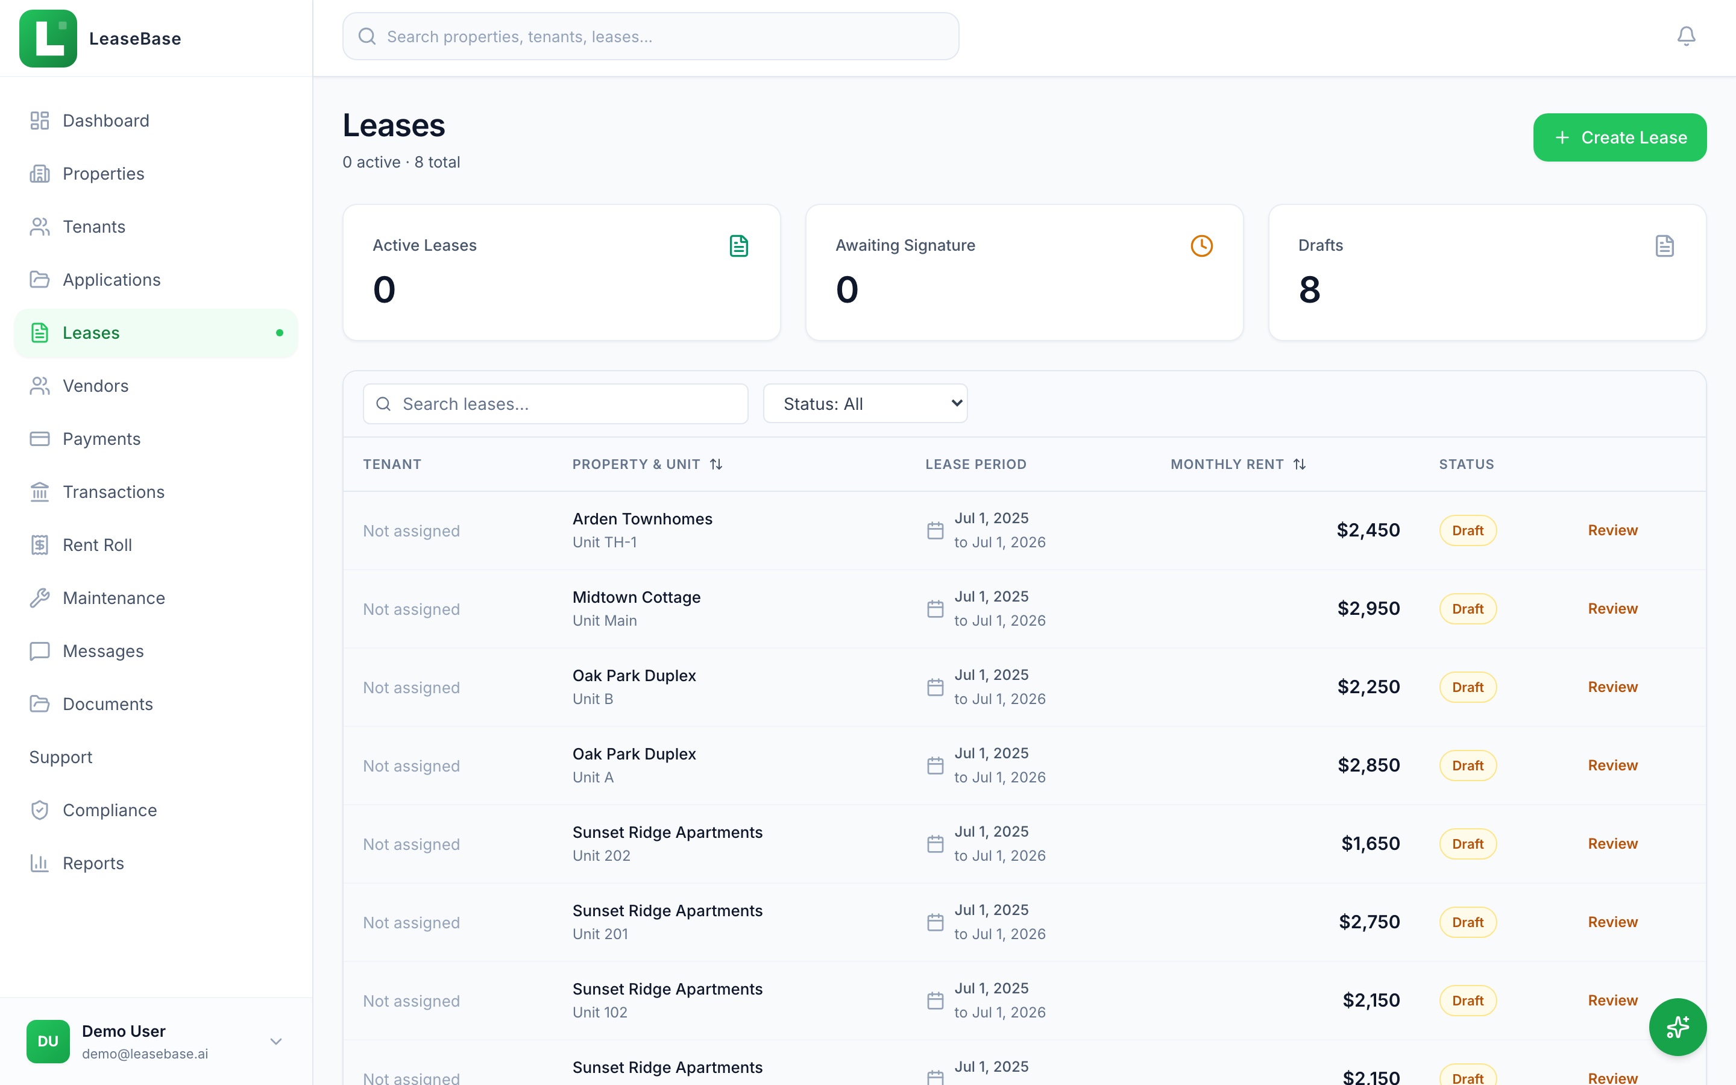Navigate to Tenants page
1736x1085 pixels.
(x=156, y=227)
